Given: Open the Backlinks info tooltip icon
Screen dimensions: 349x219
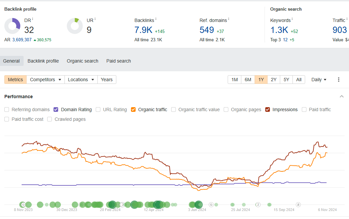Looking at the screenshot, I should tap(156, 19).
